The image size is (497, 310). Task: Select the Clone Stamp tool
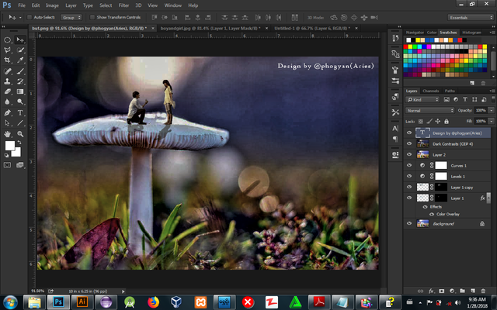[x=8, y=81]
